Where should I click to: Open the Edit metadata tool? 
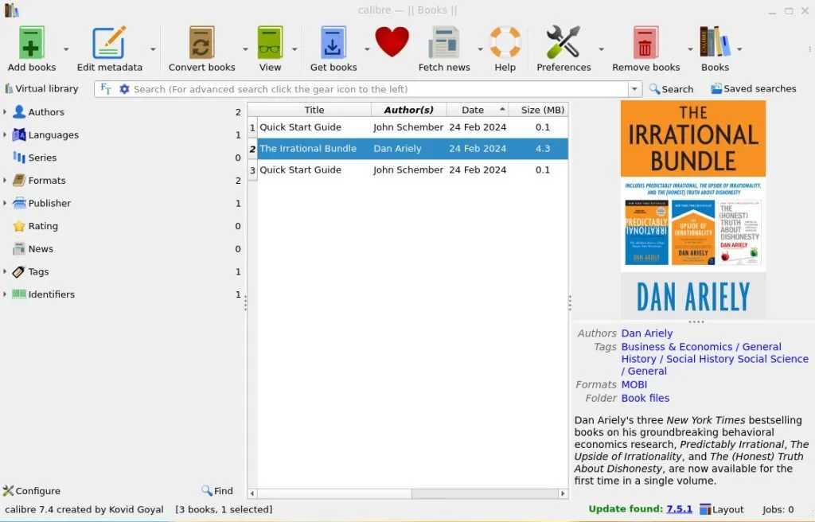pos(109,43)
